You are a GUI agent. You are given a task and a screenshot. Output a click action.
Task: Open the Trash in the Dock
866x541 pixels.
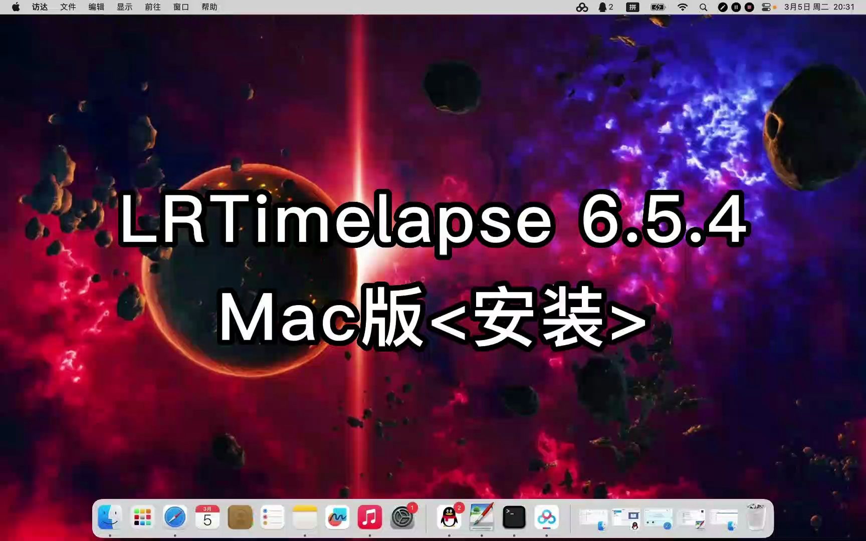(756, 517)
